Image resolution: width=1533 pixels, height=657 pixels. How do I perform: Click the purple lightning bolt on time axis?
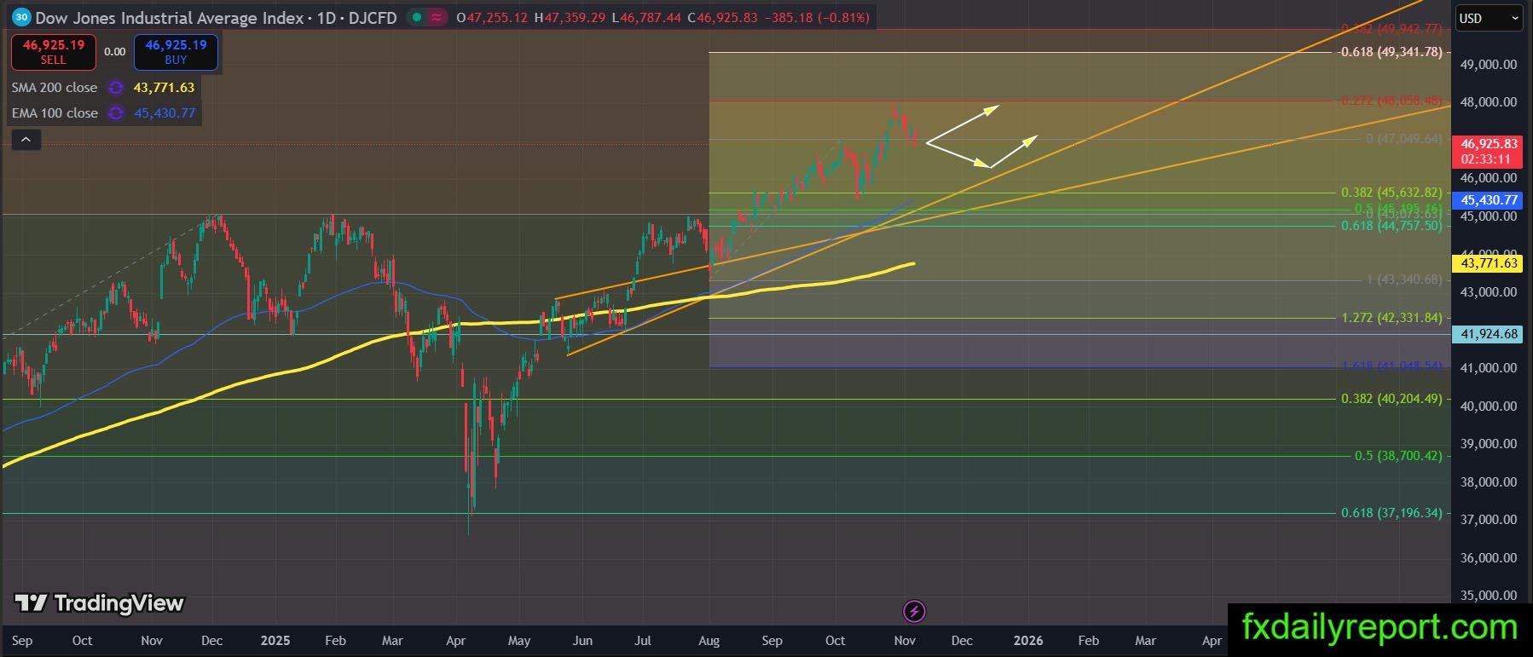(x=914, y=611)
